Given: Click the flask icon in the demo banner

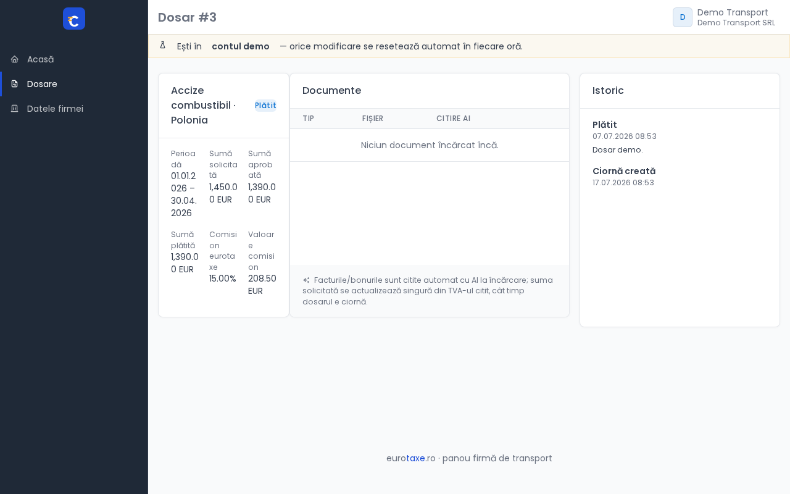Looking at the screenshot, I should (x=163, y=45).
